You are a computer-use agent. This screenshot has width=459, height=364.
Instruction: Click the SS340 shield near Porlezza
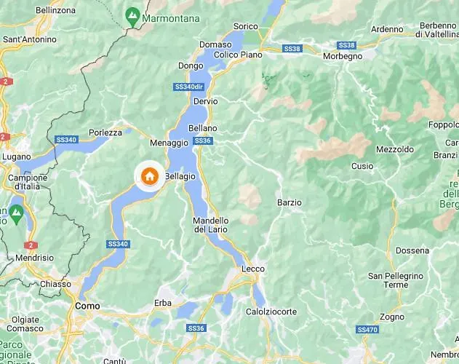point(66,140)
